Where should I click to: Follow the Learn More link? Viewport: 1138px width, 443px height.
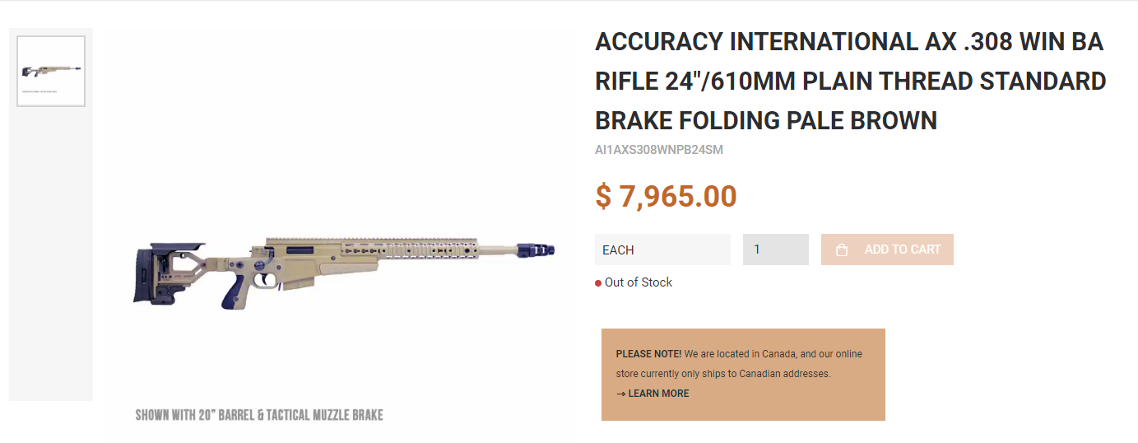pyautogui.click(x=657, y=394)
